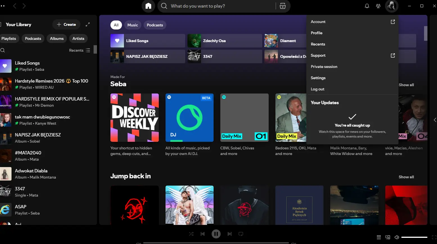The width and height of the screenshot is (437, 244).
Task: Open NAPISZ JAK BĘDZIESZ shortcut tile
Action: click(148, 56)
